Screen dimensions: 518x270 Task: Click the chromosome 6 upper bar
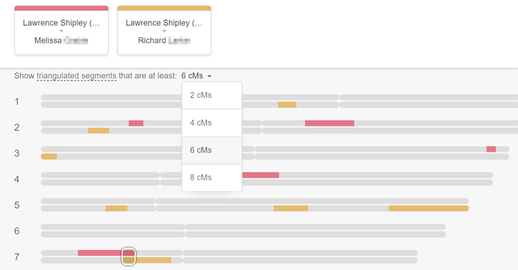(x=243, y=227)
